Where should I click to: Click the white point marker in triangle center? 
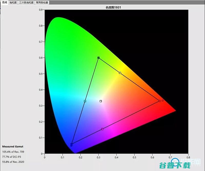click(x=101, y=101)
